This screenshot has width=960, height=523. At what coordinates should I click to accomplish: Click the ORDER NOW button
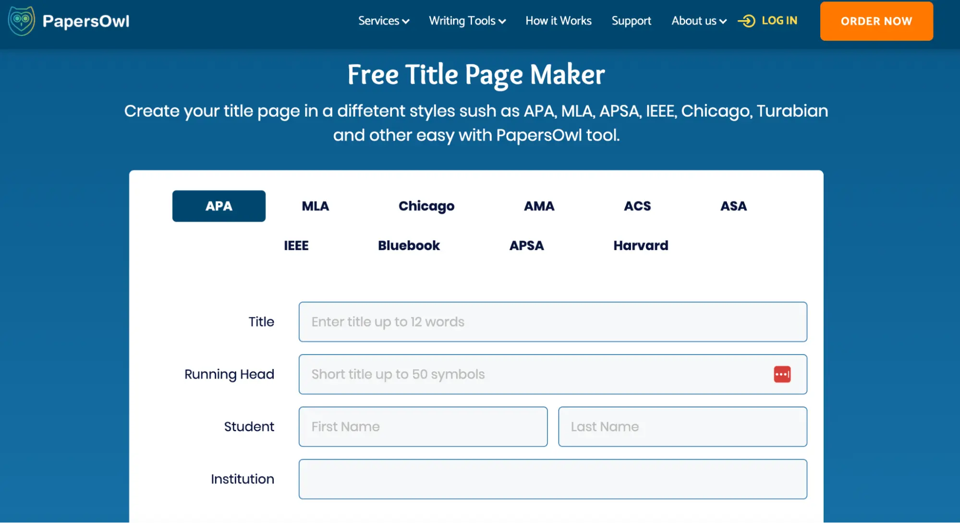(876, 21)
